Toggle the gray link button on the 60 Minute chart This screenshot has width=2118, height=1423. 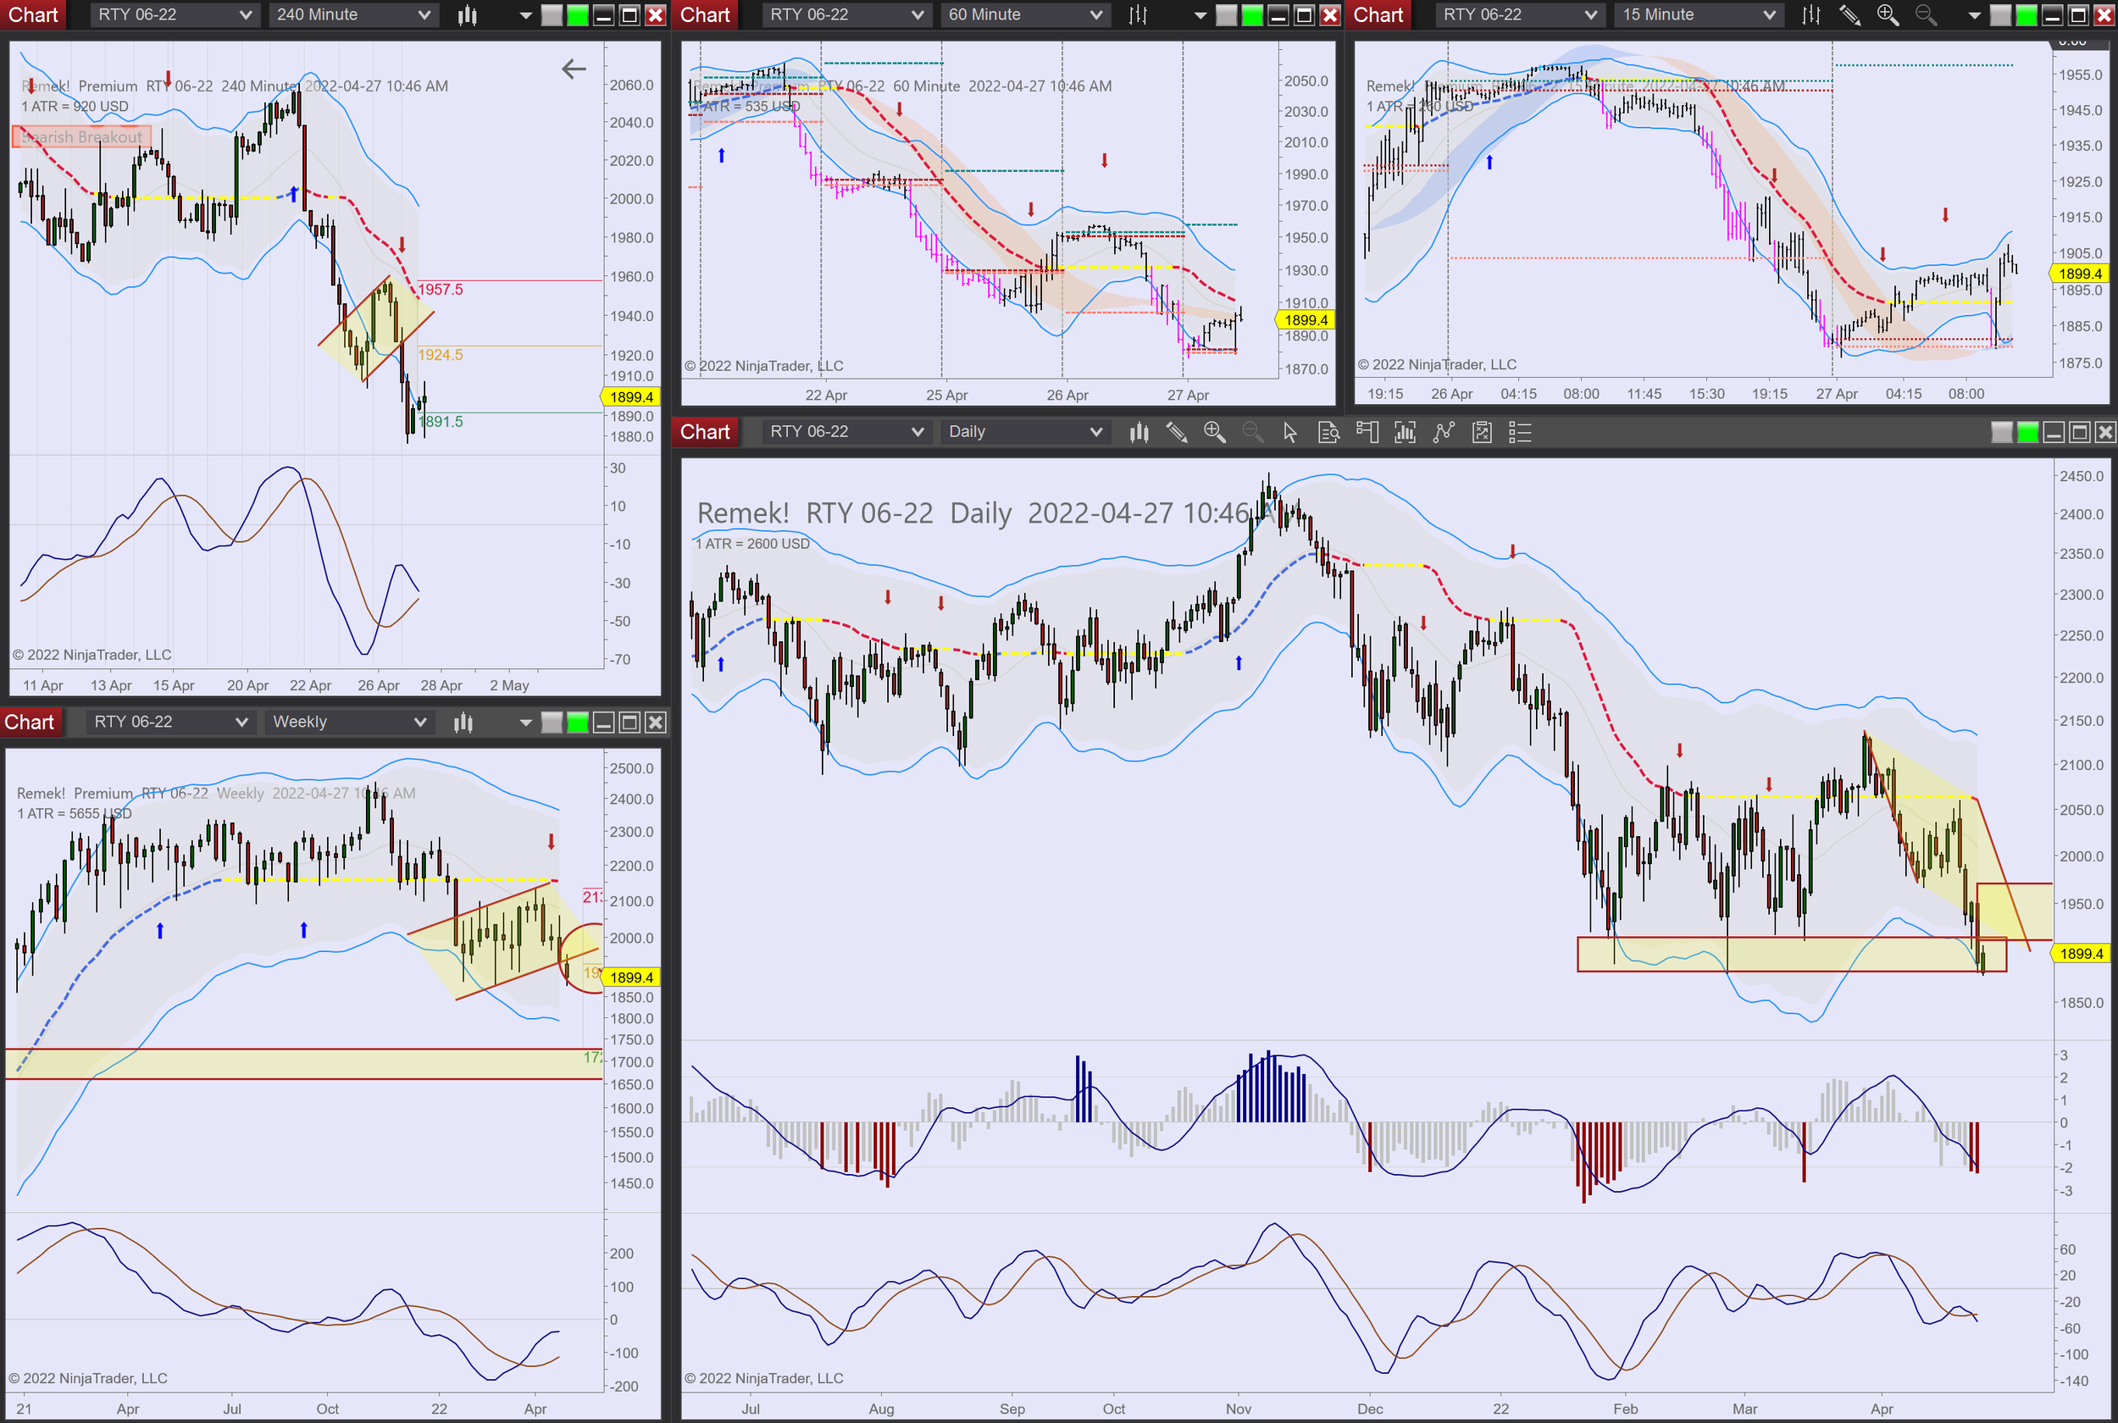(1226, 14)
